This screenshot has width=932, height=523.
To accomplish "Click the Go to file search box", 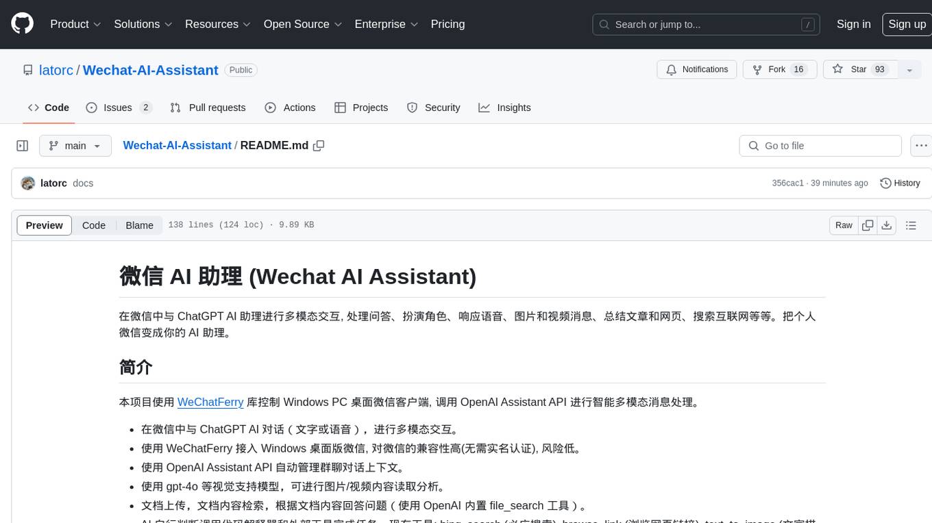I will (820, 146).
